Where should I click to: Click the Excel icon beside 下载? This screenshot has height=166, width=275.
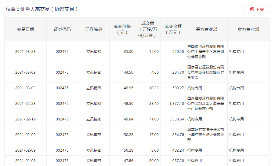click(252, 9)
